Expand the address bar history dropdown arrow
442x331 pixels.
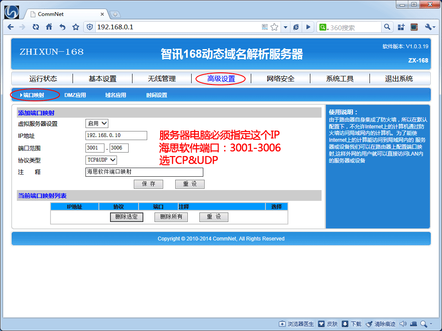tap(286, 27)
